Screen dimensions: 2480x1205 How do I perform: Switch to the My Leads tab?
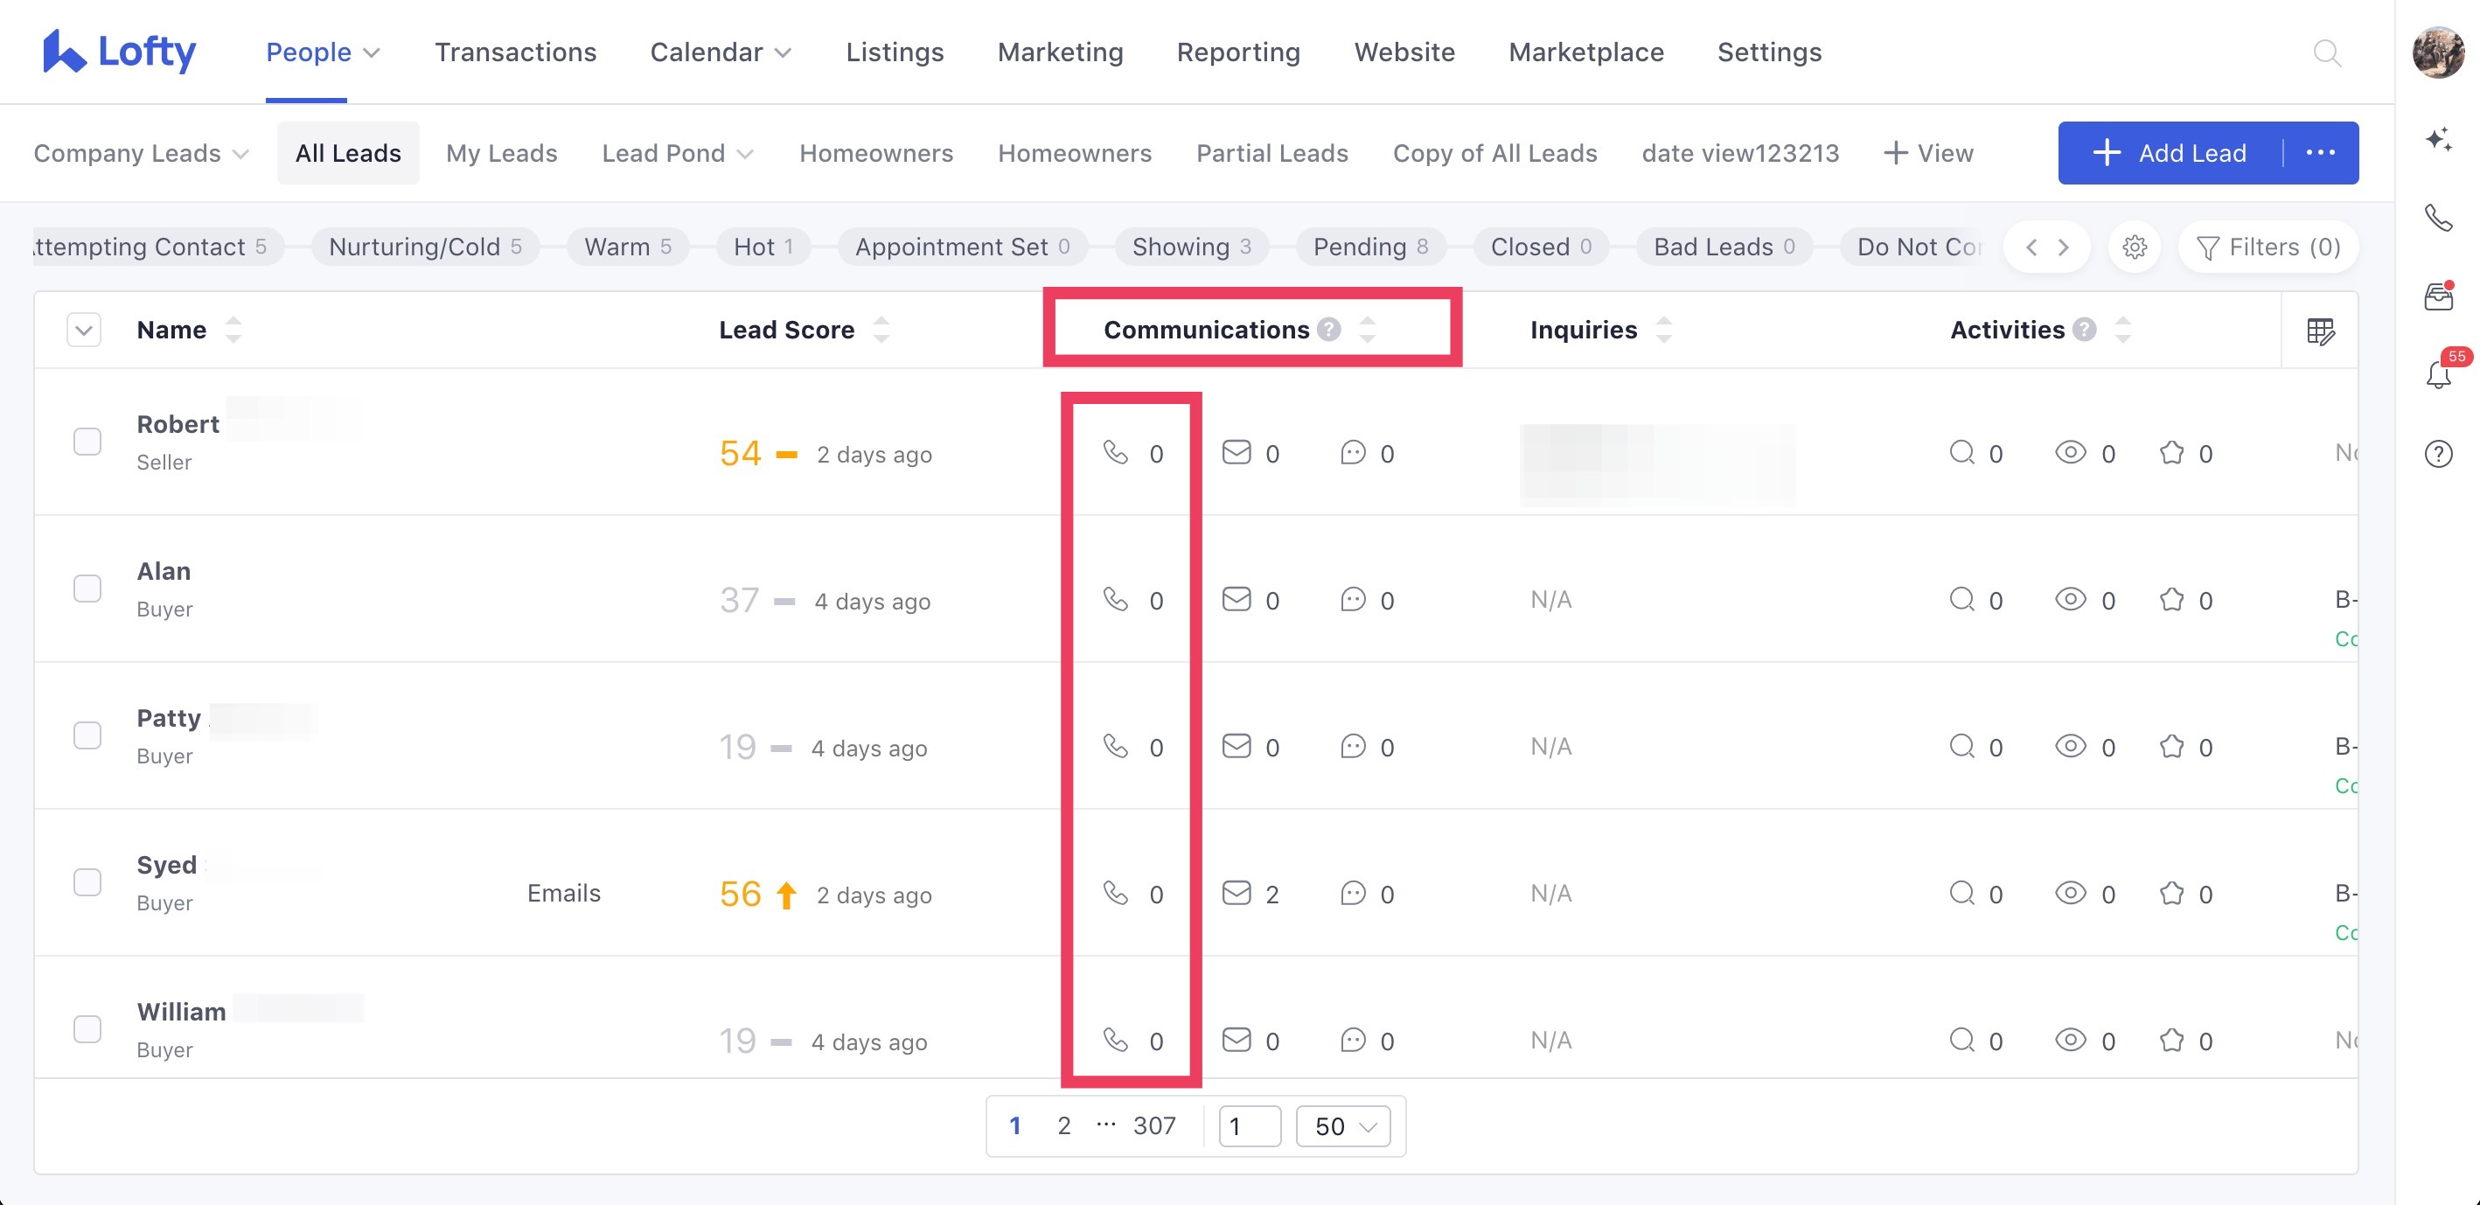pyautogui.click(x=500, y=153)
